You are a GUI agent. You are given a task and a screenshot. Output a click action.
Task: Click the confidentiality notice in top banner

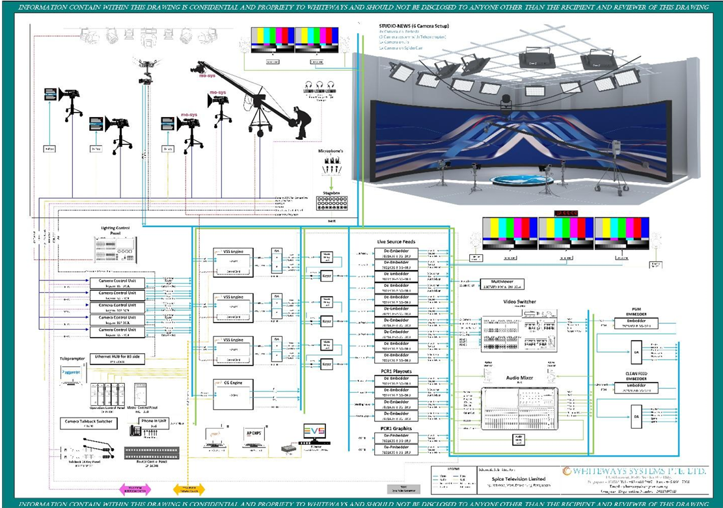[363, 7]
